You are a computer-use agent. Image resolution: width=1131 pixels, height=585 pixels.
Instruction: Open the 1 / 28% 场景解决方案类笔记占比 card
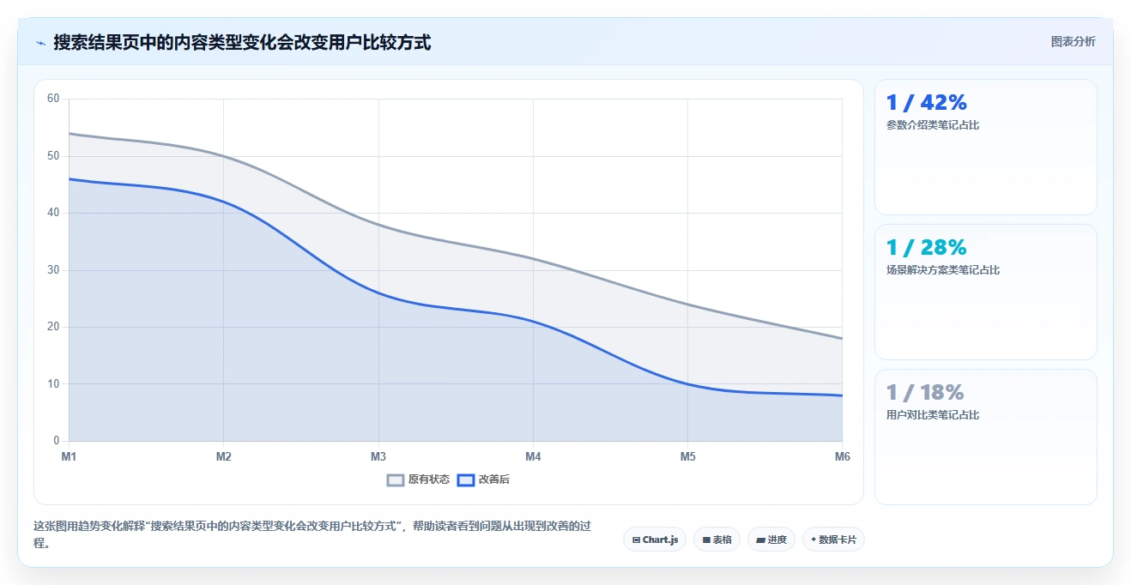985,292
